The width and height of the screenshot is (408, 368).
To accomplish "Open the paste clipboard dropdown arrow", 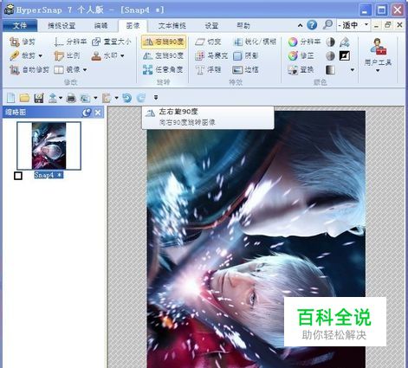I will [116, 98].
